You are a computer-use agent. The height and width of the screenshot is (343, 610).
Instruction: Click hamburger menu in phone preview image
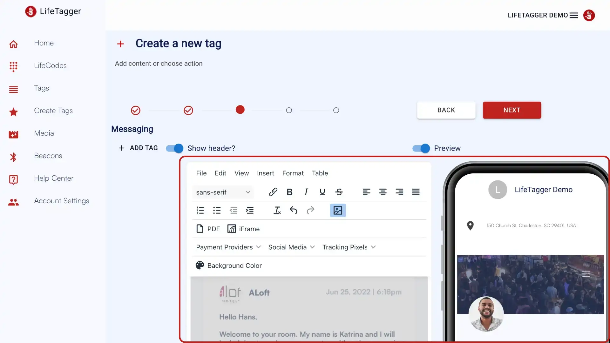(x=586, y=274)
